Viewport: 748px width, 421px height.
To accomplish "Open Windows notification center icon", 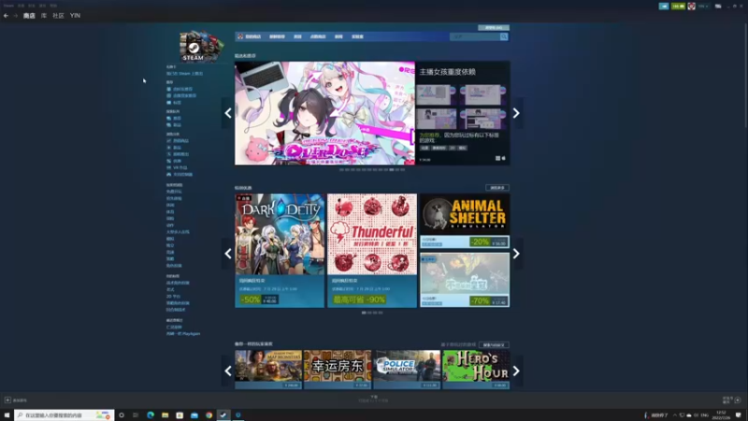I will click(739, 415).
